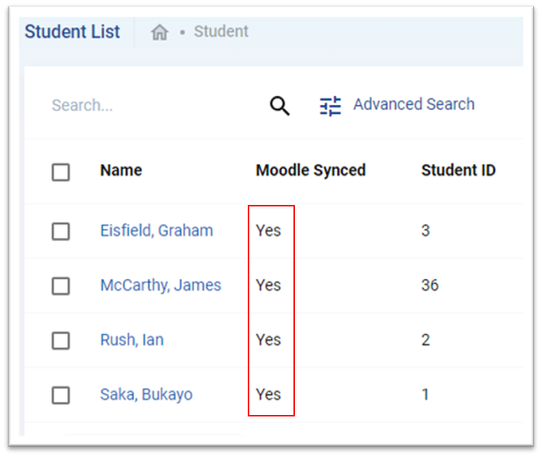Image resolution: width=542 pixels, height=457 pixels.
Task: Open the Saka, Bukayo student record
Action: [x=146, y=395]
